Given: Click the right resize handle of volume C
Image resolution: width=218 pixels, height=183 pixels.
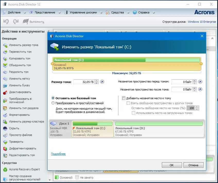Looking at the screenshot, I should [x=201, y=64].
